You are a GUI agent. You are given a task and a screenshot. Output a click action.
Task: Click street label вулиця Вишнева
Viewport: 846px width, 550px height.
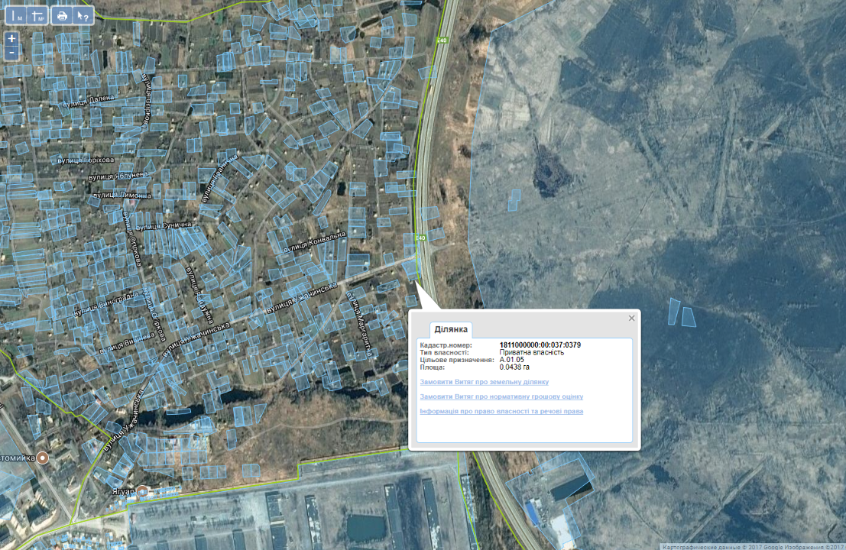[127, 343]
